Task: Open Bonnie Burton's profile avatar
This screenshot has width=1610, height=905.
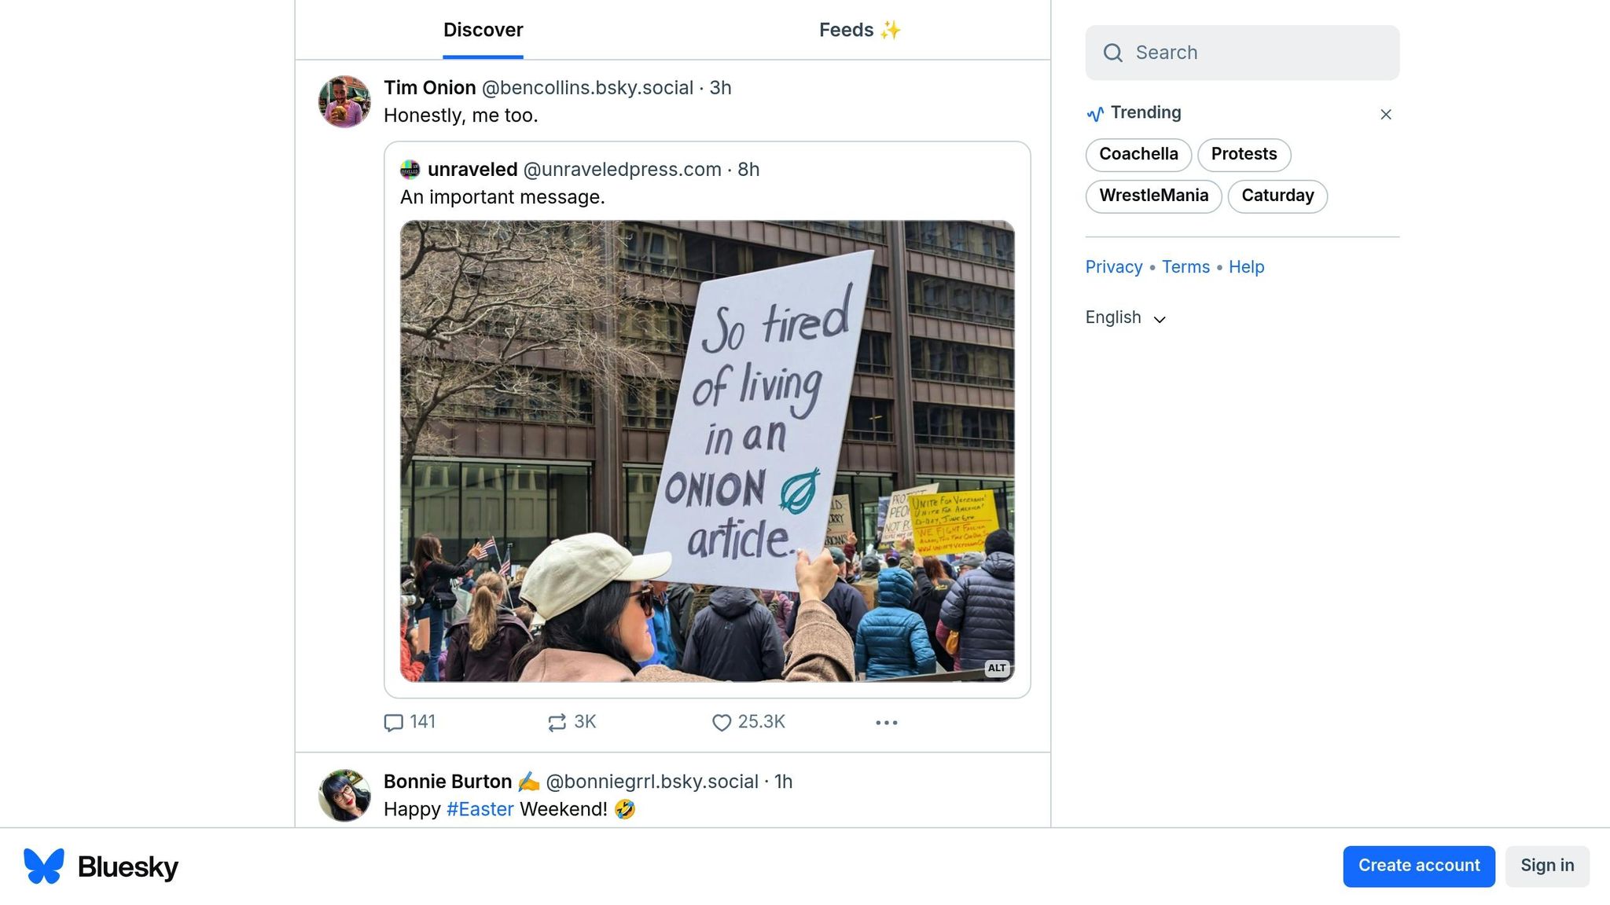Action: click(x=344, y=795)
